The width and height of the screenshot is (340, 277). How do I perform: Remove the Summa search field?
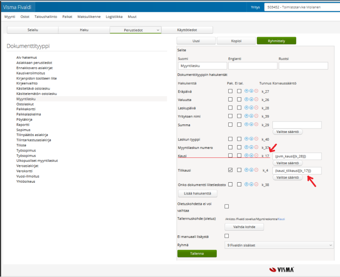[256, 124]
